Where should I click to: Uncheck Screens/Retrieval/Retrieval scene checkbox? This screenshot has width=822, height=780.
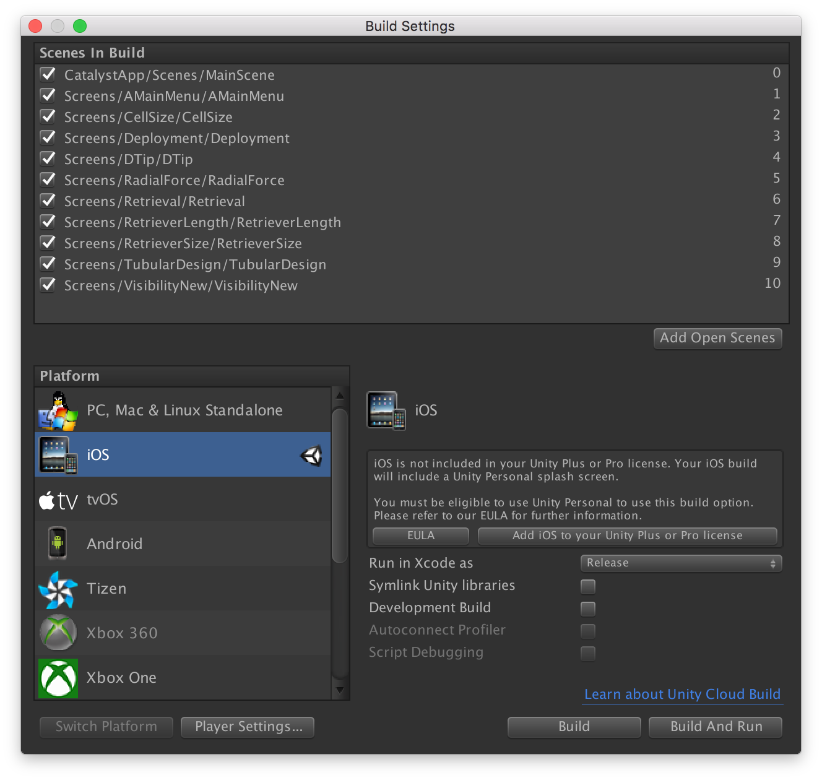pyautogui.click(x=48, y=201)
